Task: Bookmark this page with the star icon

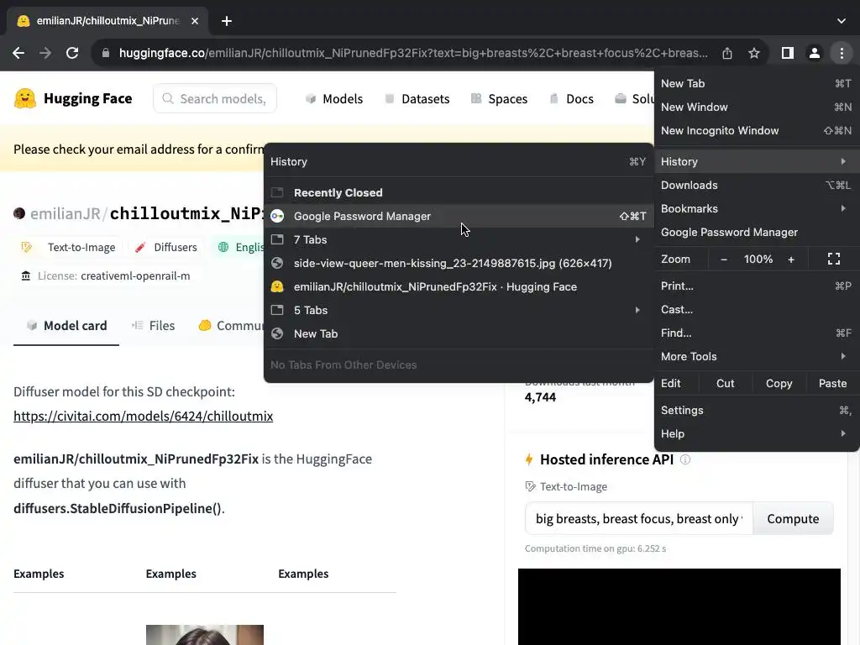Action: click(754, 53)
